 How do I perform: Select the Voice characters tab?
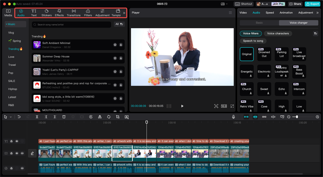(x=278, y=33)
